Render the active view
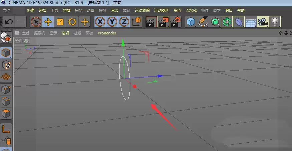Screen dimensions: 292x151 coord(151,22)
